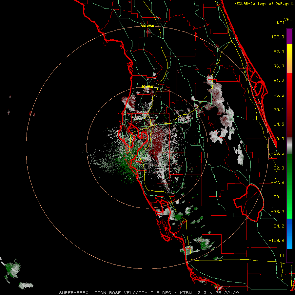Click the -78.7 velocity scale value
295x295 pixels.
[278, 212]
